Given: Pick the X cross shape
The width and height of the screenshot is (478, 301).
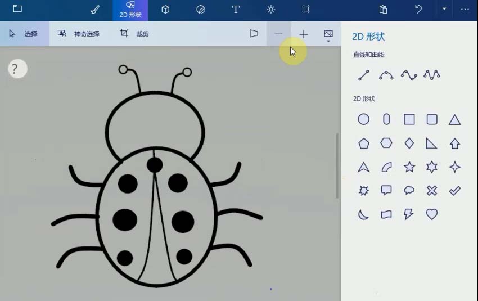Looking at the screenshot, I should 432,191.
